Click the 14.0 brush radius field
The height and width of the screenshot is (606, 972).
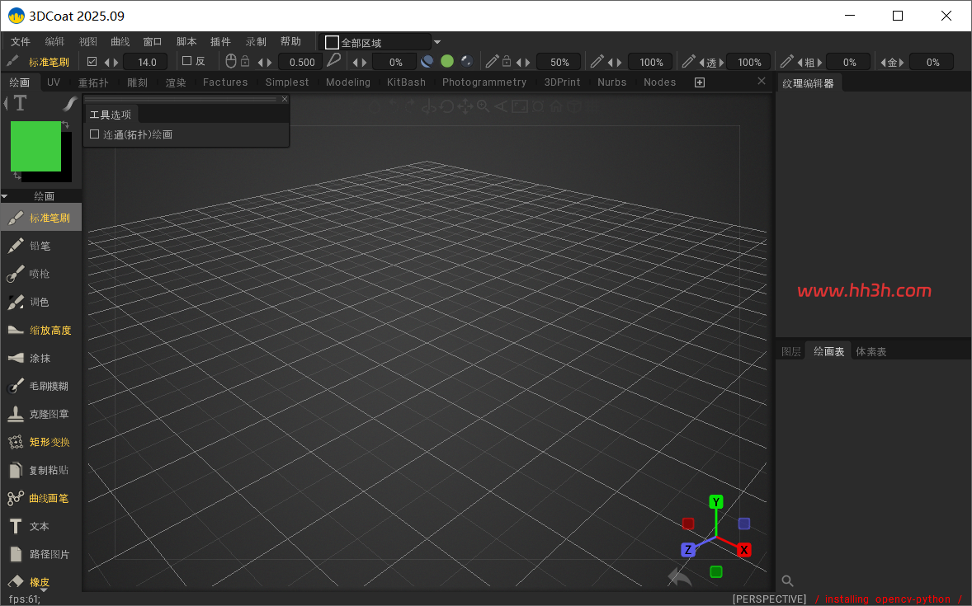[146, 62]
